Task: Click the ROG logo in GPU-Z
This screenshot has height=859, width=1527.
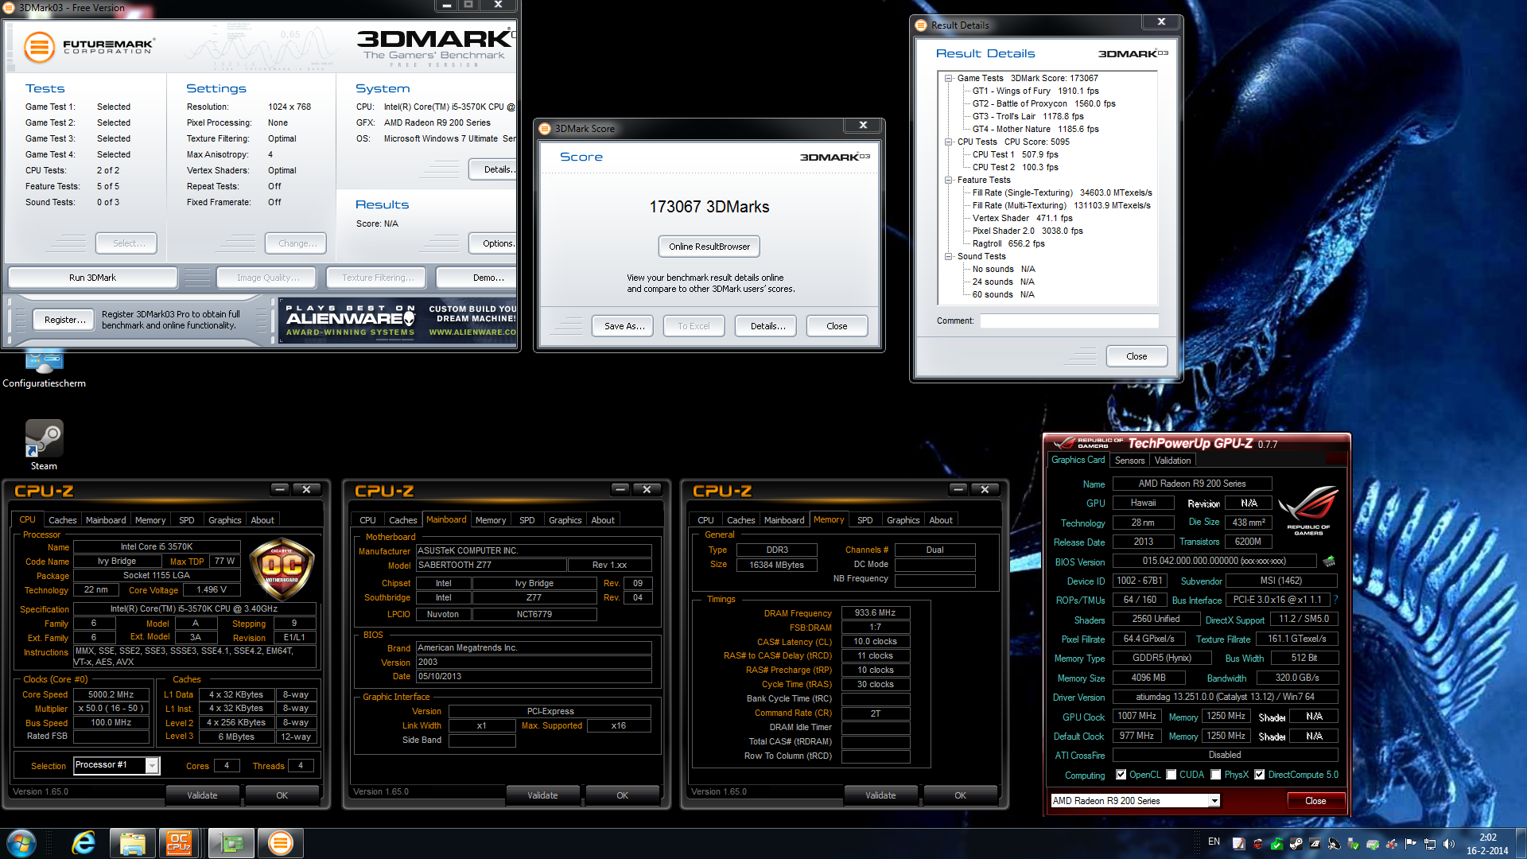Action: click(x=1308, y=510)
